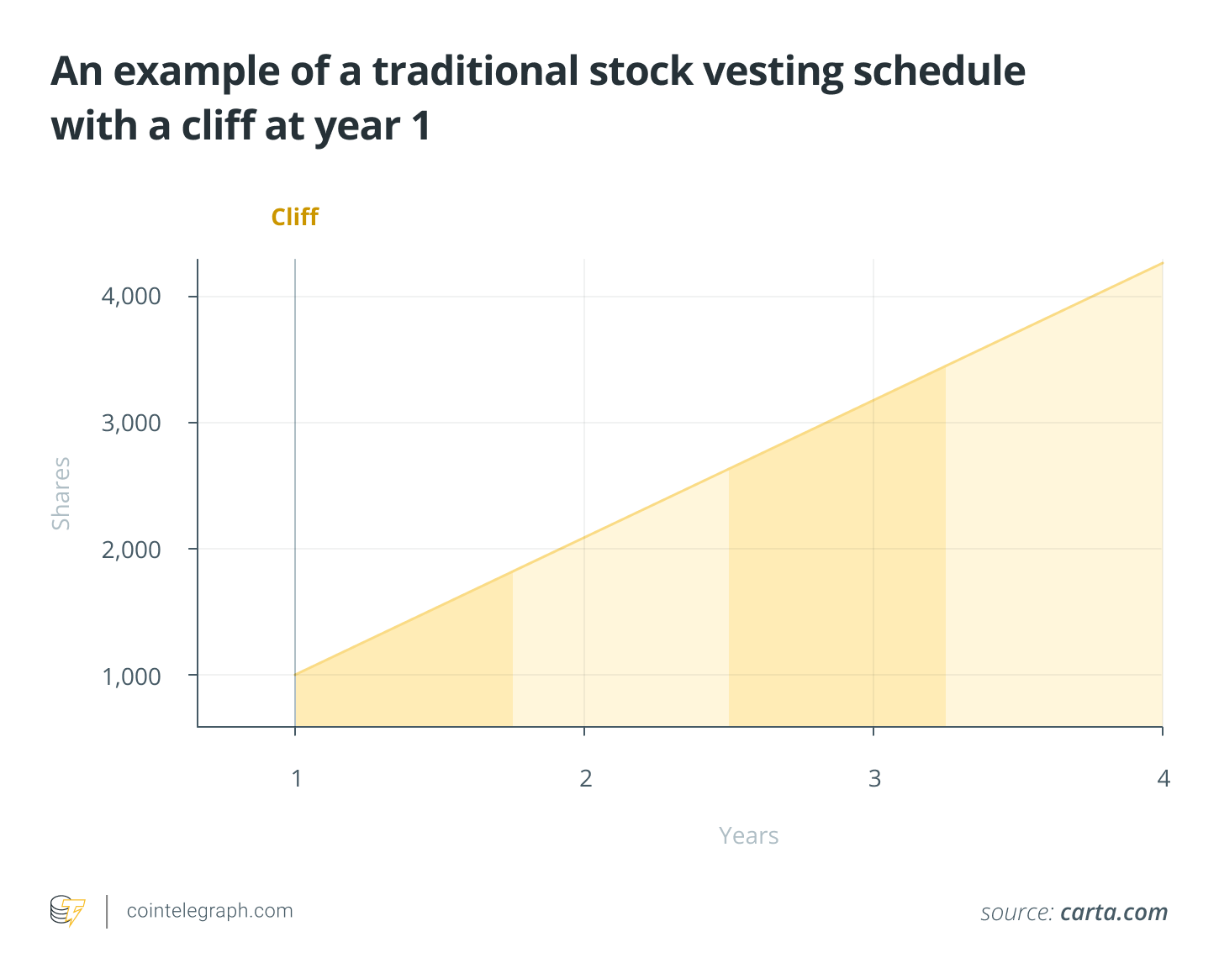Click year 1 on the x-axis
The height and width of the screenshot is (979, 1219).
[x=296, y=779]
